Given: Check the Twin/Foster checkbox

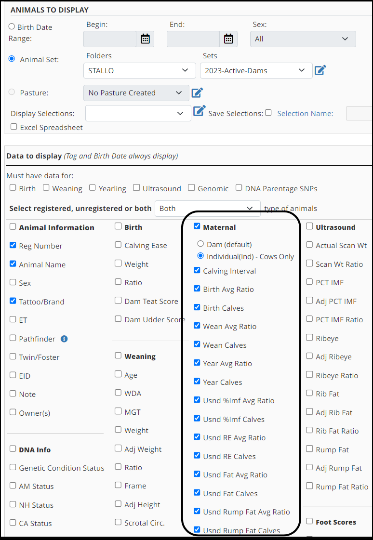Looking at the screenshot, I should click(13, 356).
